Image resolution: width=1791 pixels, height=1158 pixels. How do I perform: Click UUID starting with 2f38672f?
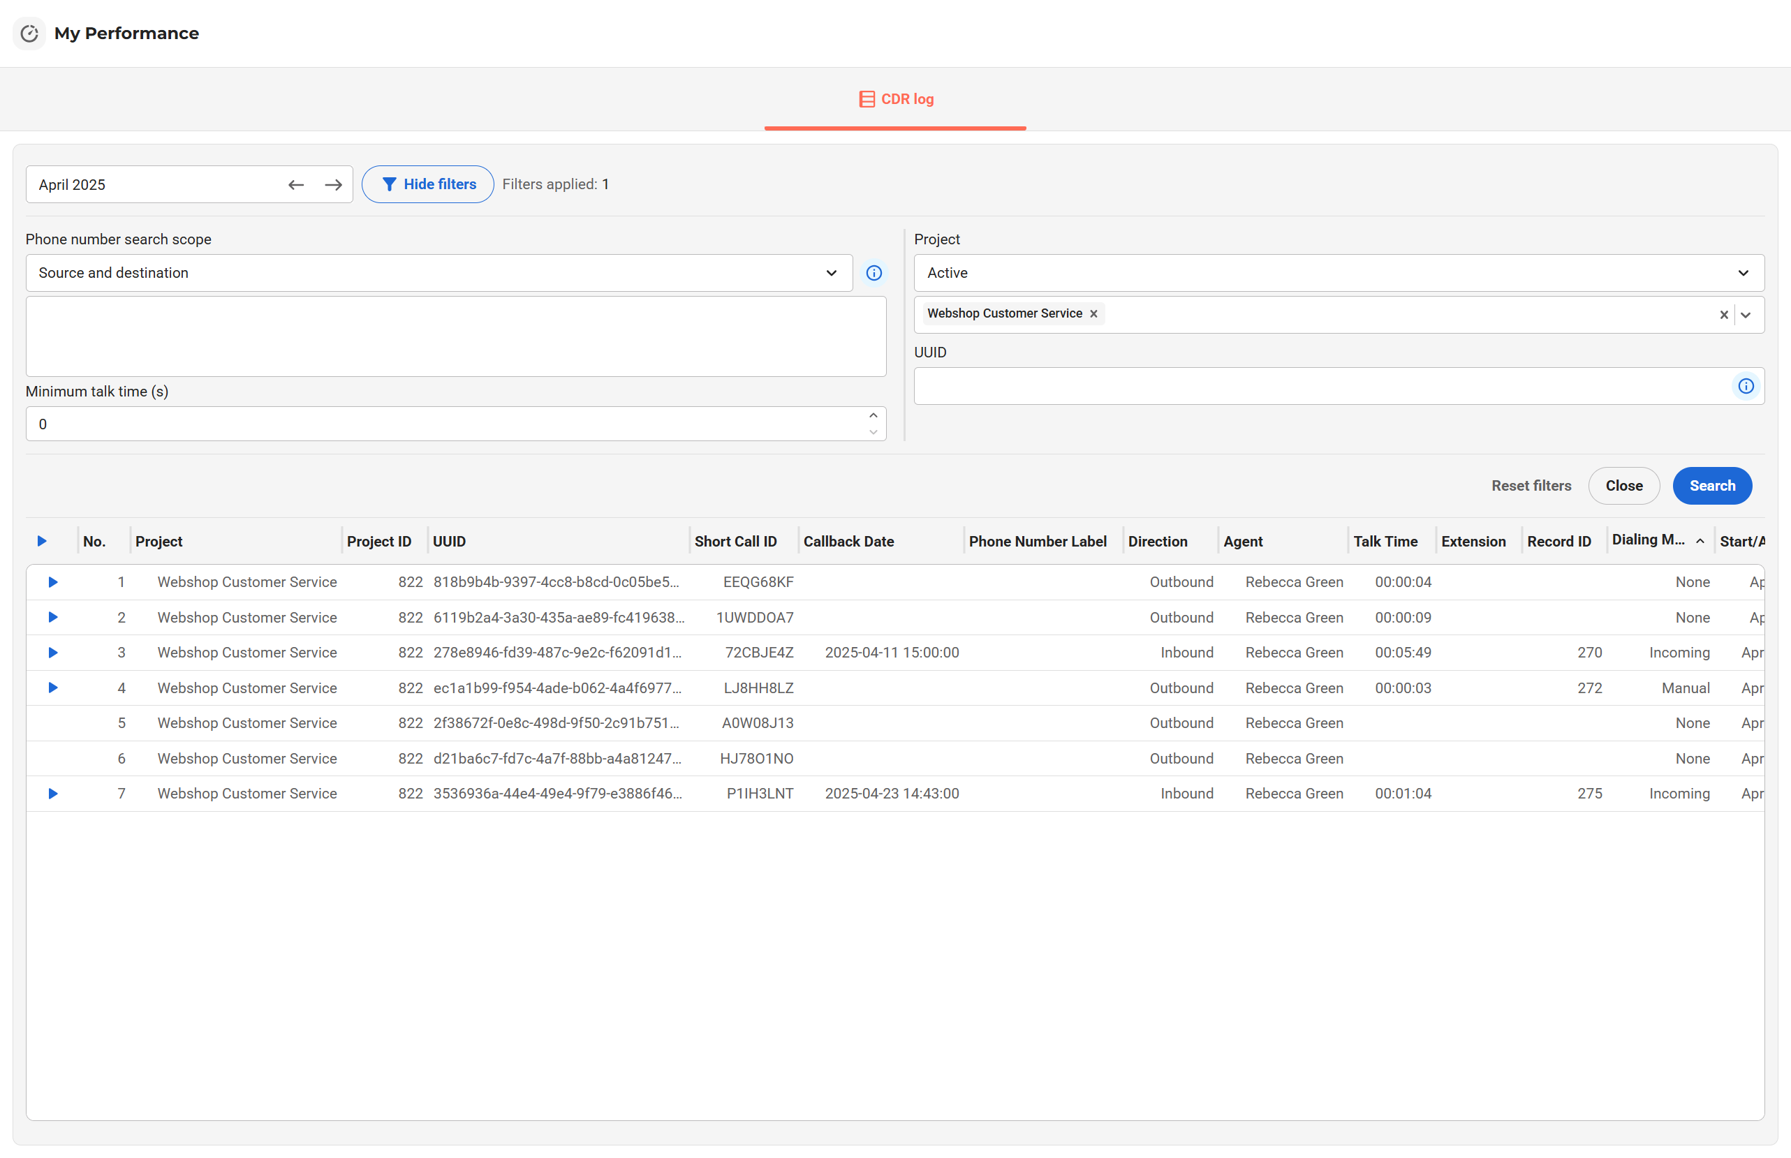tap(556, 723)
